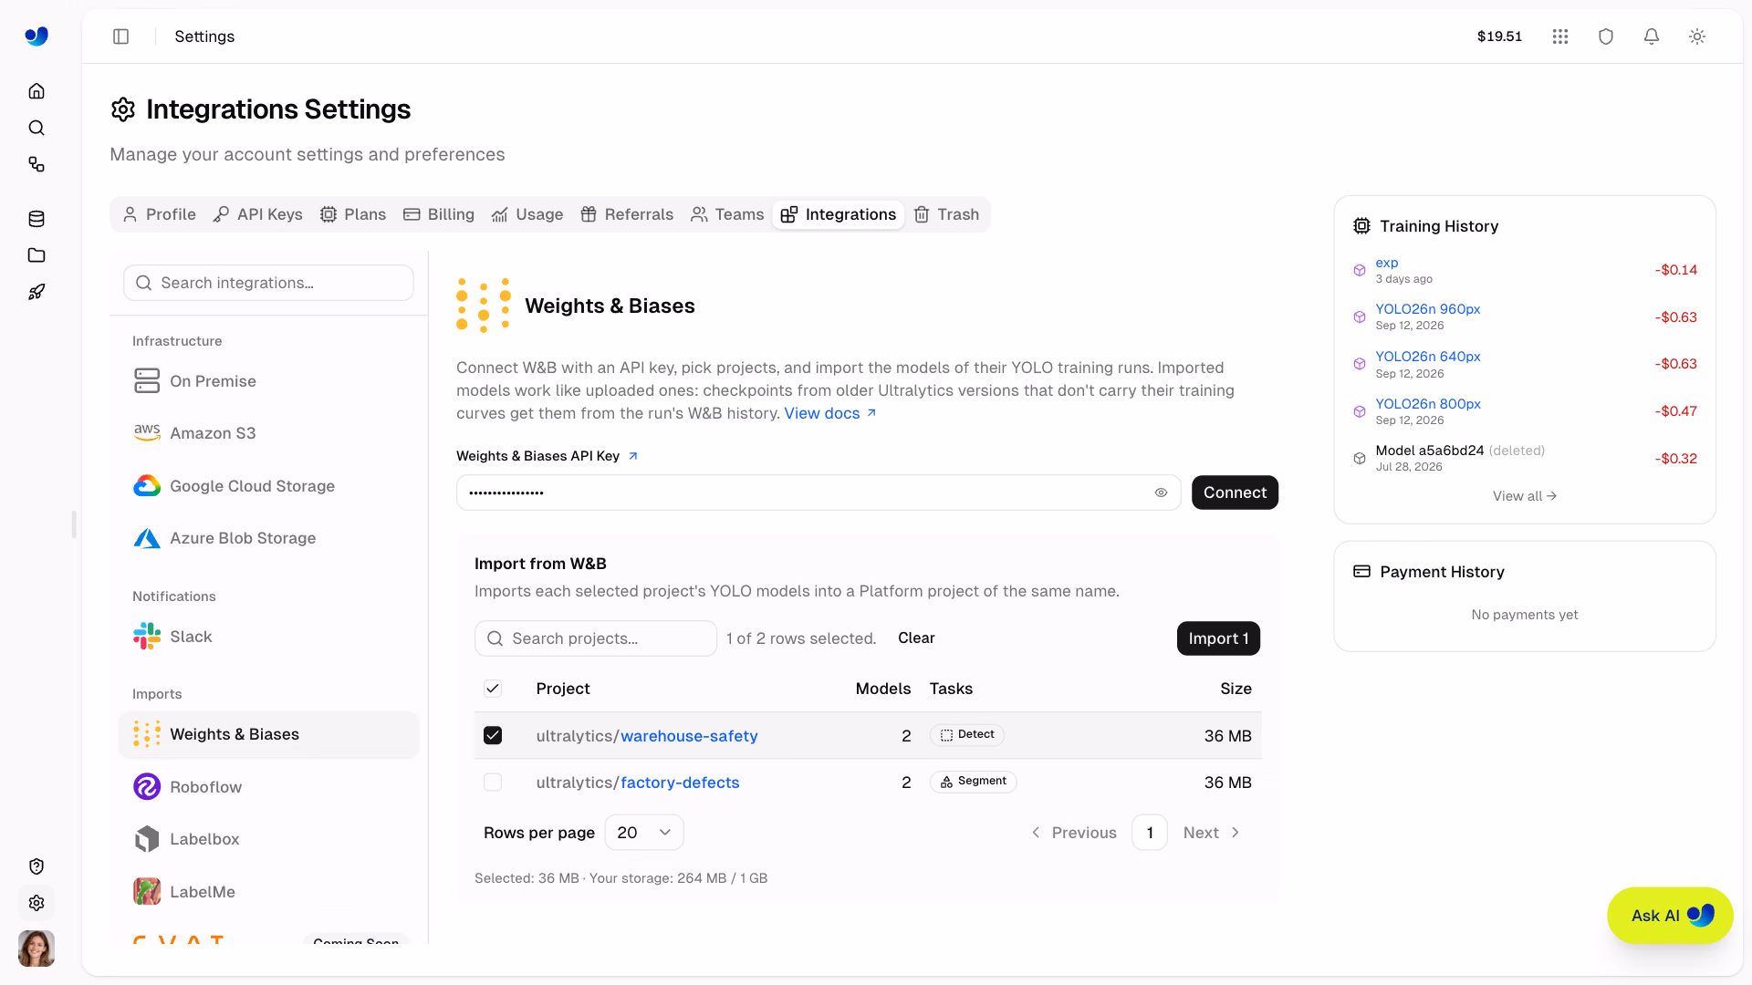Select the Roboflow integration
Image resolution: width=1752 pixels, height=985 pixels.
268,786
